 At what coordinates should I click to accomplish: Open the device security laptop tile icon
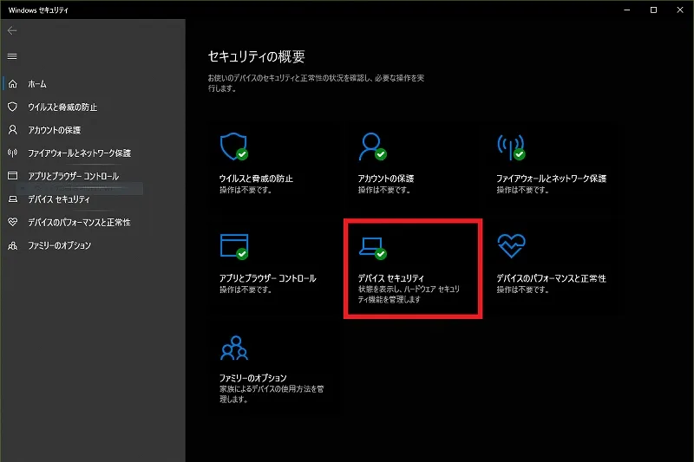pyautogui.click(x=373, y=248)
